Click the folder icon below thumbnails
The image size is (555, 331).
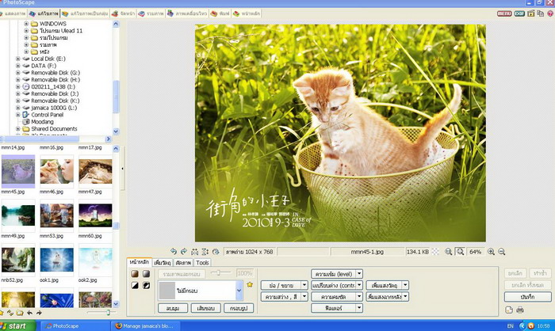[20, 313]
